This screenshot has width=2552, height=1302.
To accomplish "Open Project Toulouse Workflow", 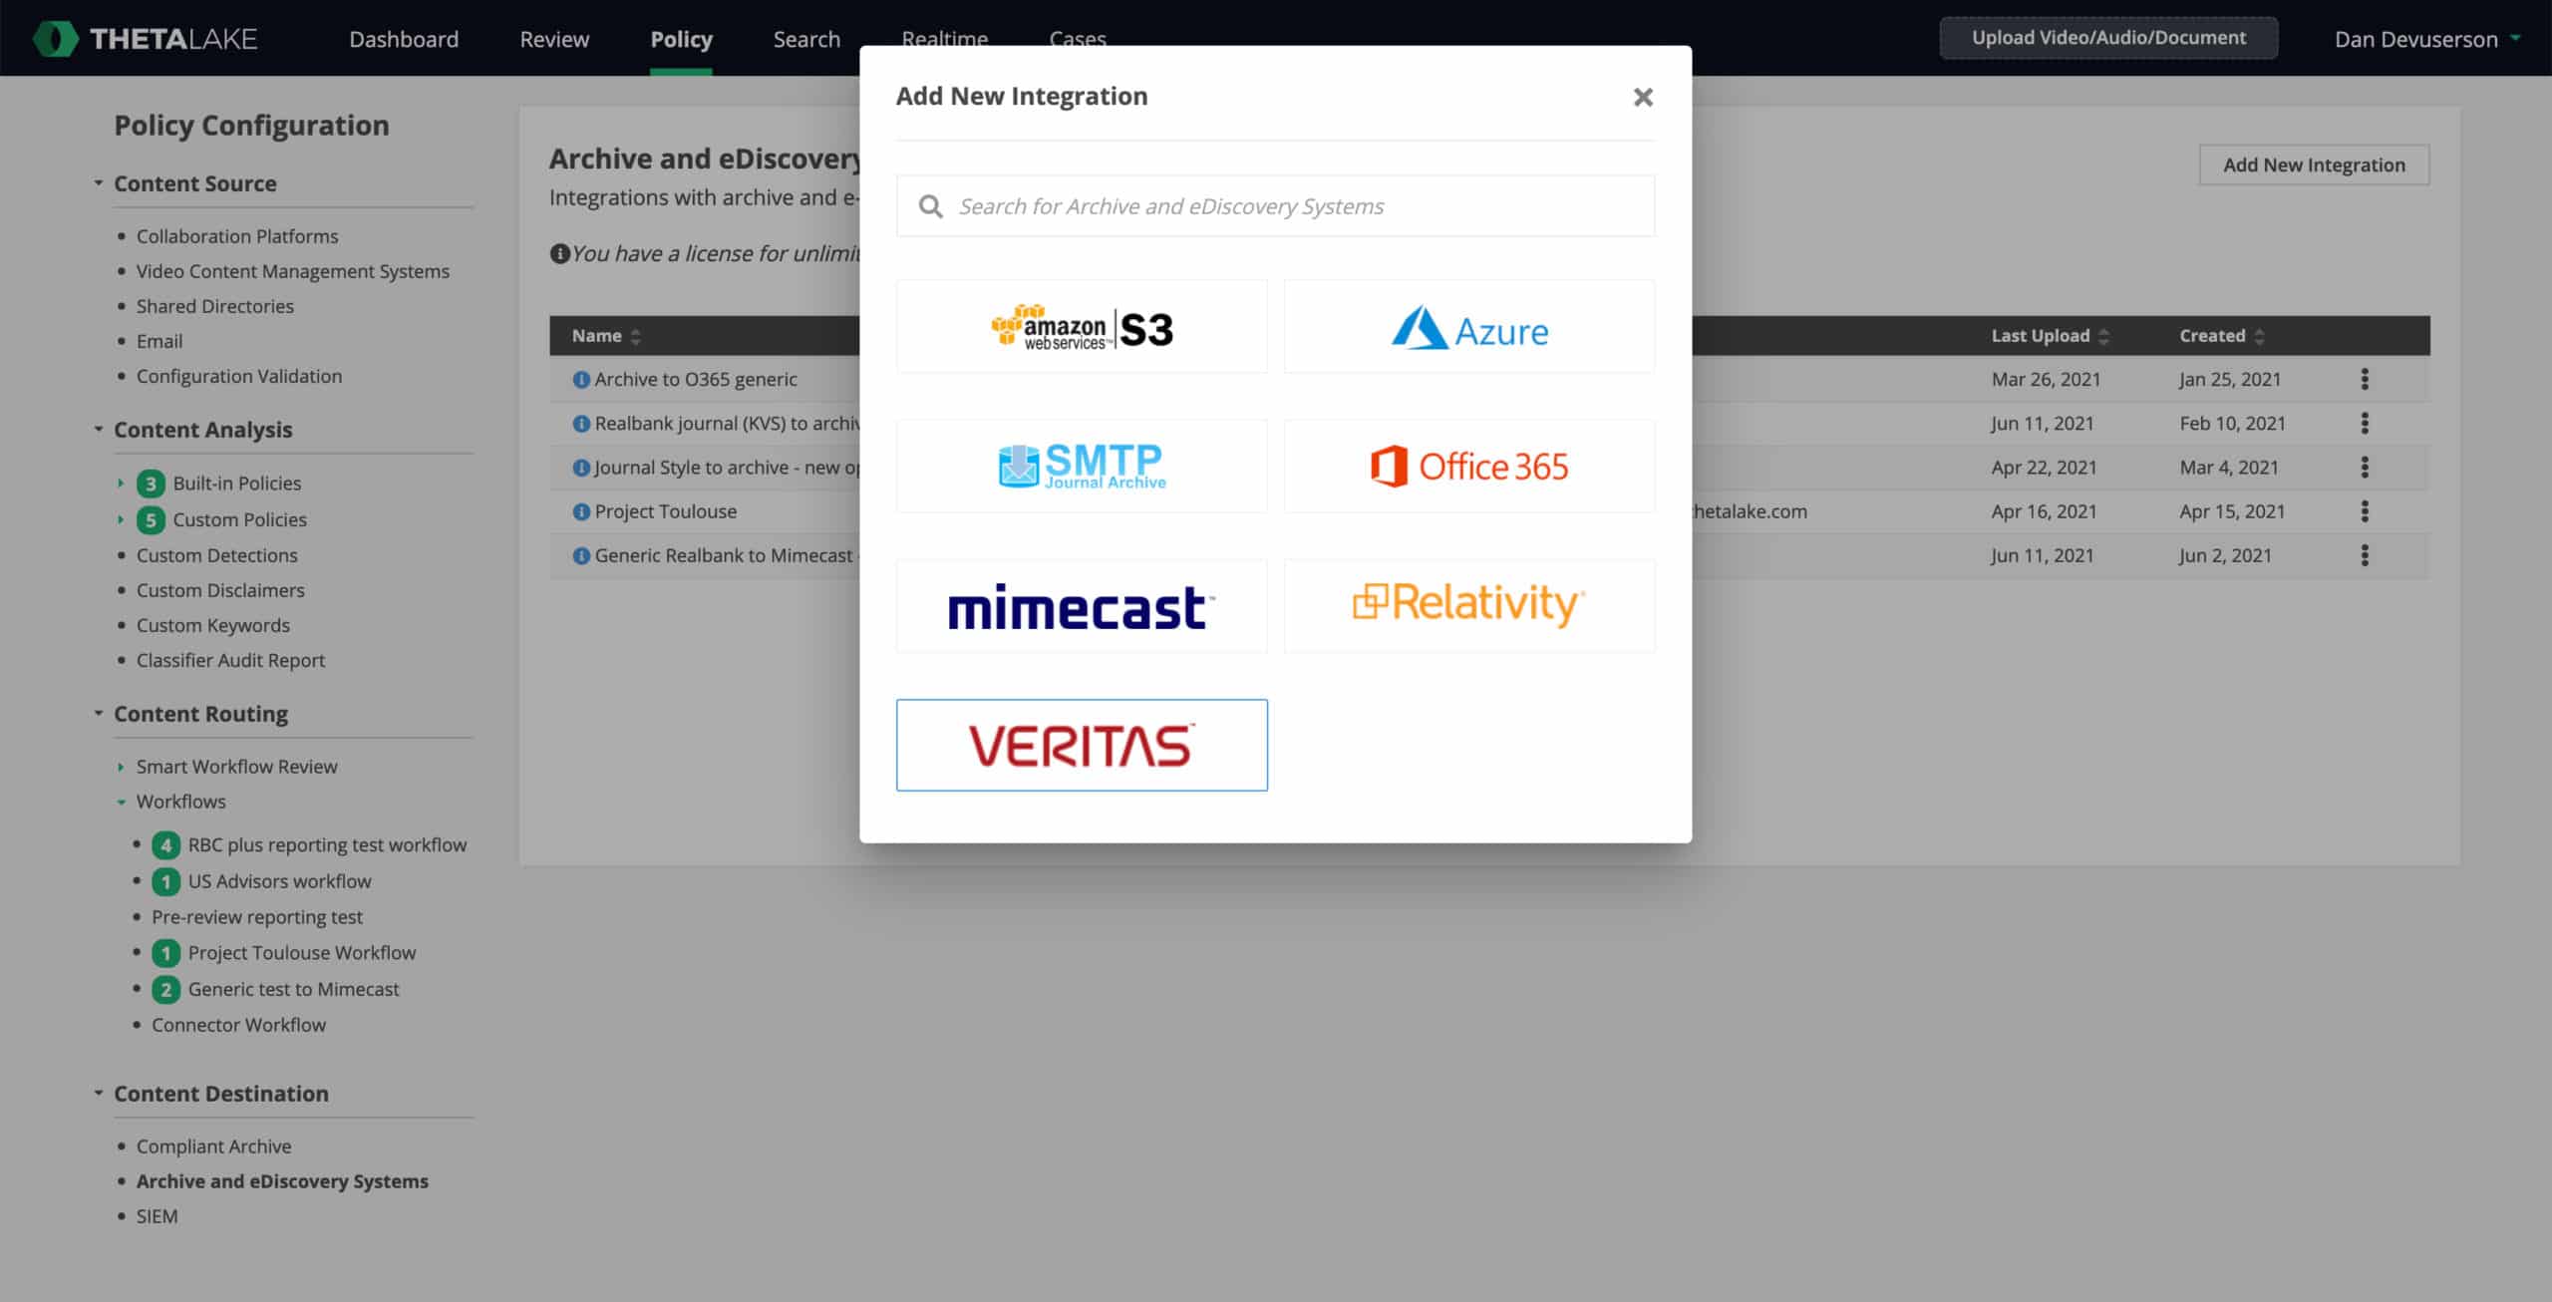I will pos(302,953).
